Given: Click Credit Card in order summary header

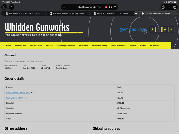Looking at the screenshot, I should point(62,68).
